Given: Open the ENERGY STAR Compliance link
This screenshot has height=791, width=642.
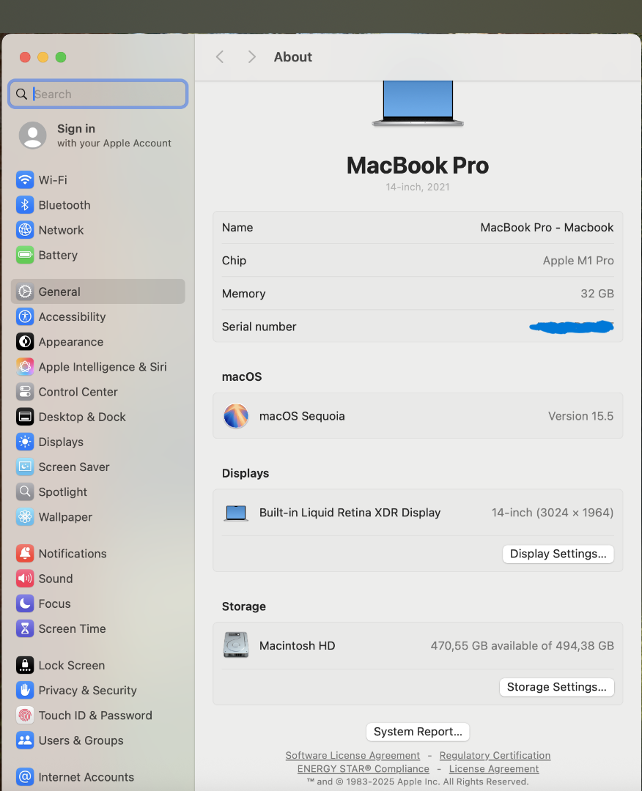Looking at the screenshot, I should tap(363, 769).
